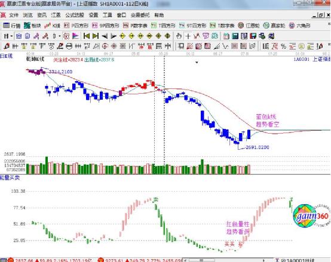Toggle the zigzag trend line tool
Viewport: 331px width, 262px height.
click(x=225, y=46)
